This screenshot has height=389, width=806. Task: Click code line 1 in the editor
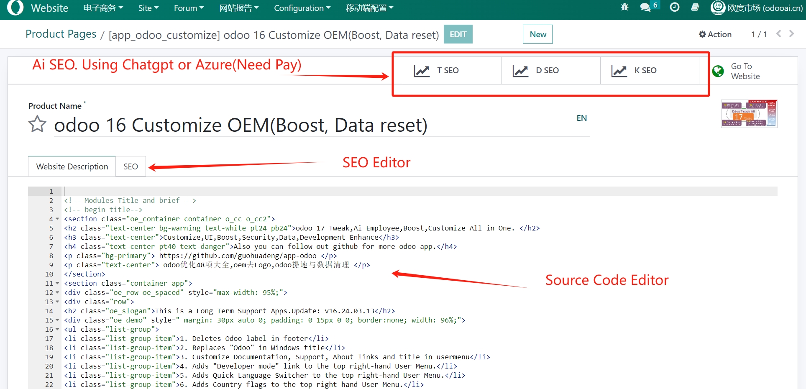[x=420, y=191]
